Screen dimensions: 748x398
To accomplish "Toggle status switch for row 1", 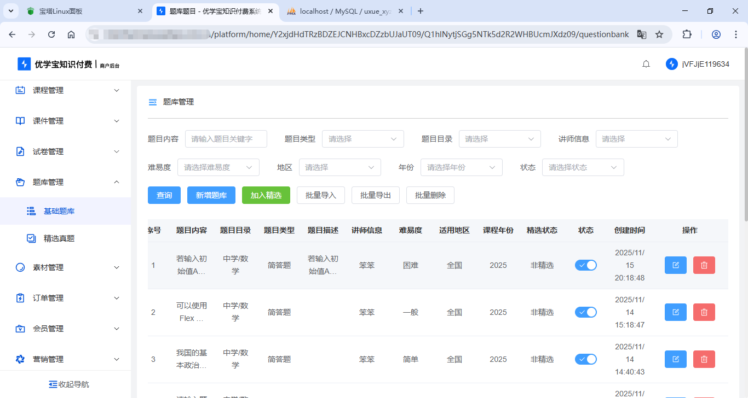I will coord(585,265).
